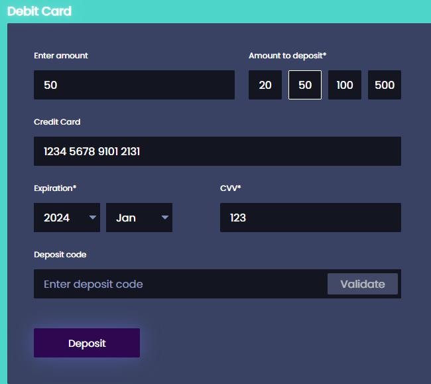
Task: Click the Debit Card heading text
Action: click(39, 11)
